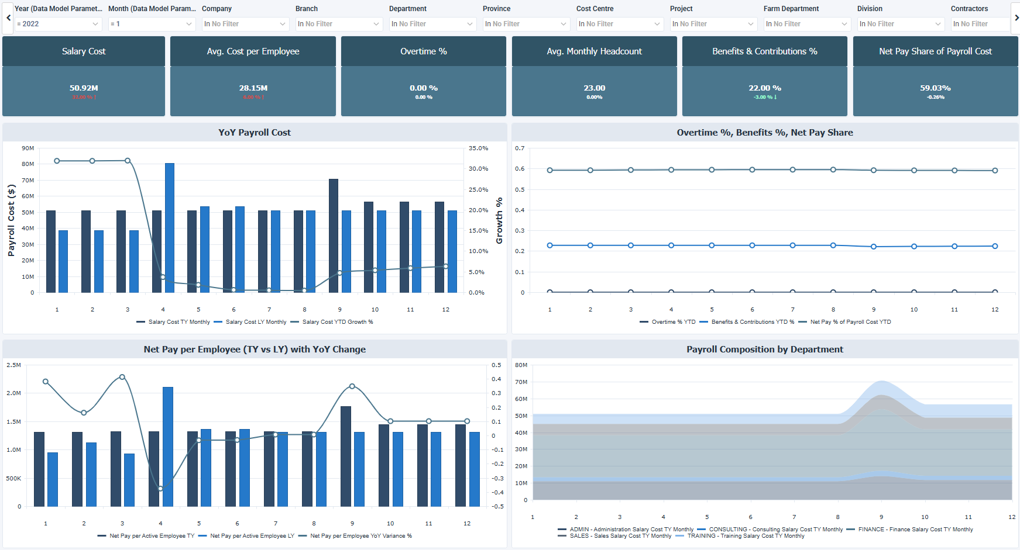Toggle Salary Cost LY Monthly legend entry
This screenshot has width=1020, height=550.
tap(250, 322)
